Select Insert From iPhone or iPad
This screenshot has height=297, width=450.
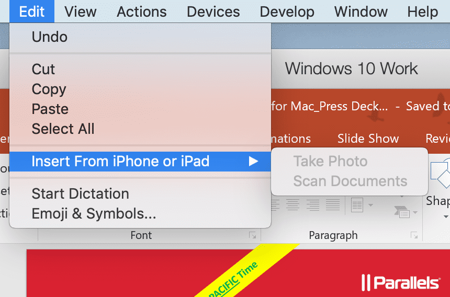140,162
